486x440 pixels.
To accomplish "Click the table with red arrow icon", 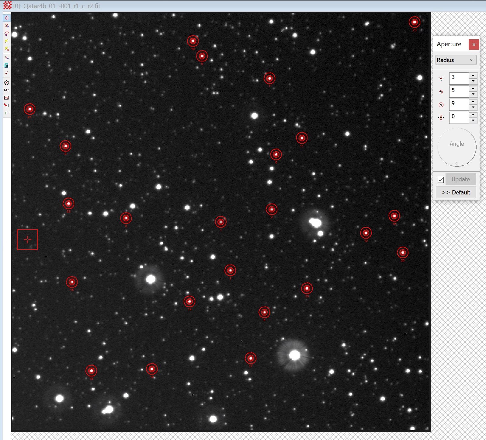I will pyautogui.click(x=6, y=105).
